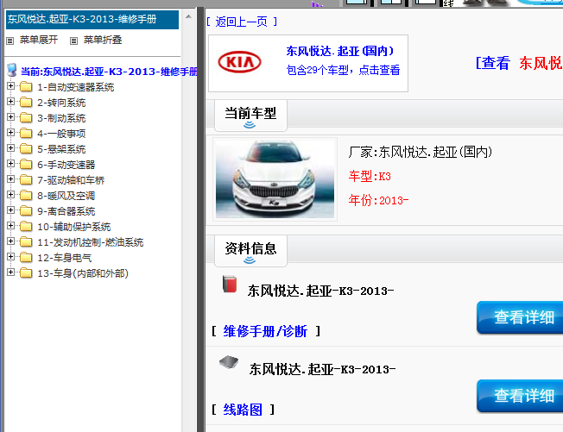Click the 菜单展开 list icon
Viewport: 563px width, 432px height.
click(10, 41)
